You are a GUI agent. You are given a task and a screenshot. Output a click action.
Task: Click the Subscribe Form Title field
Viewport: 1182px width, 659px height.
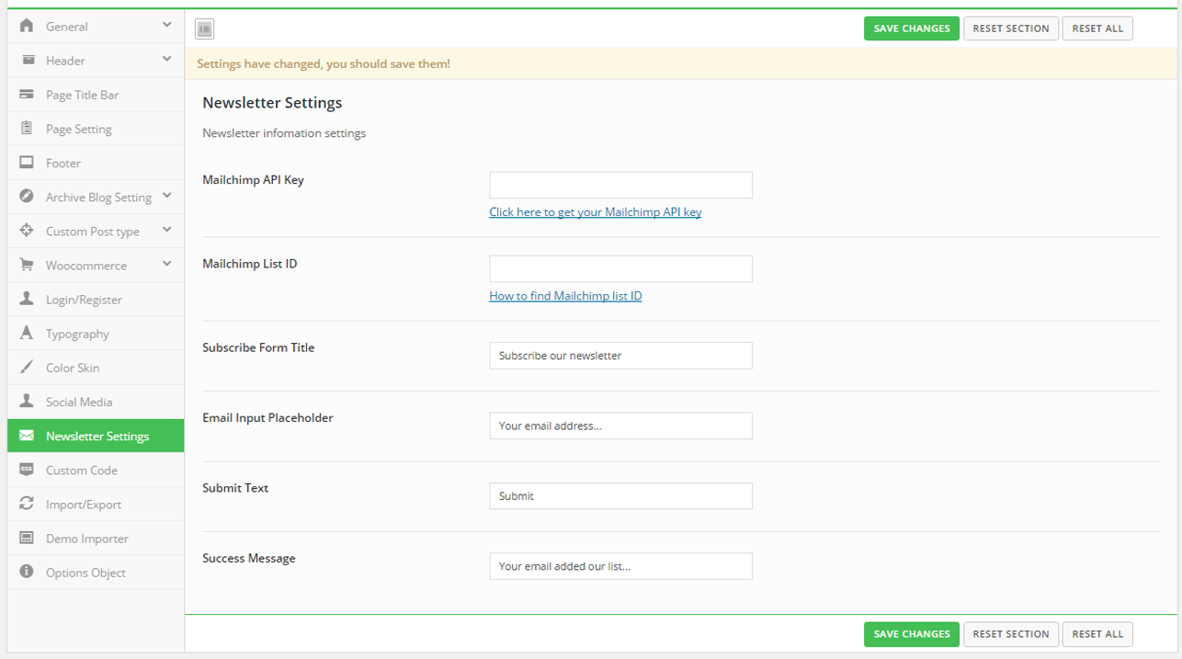tap(620, 356)
